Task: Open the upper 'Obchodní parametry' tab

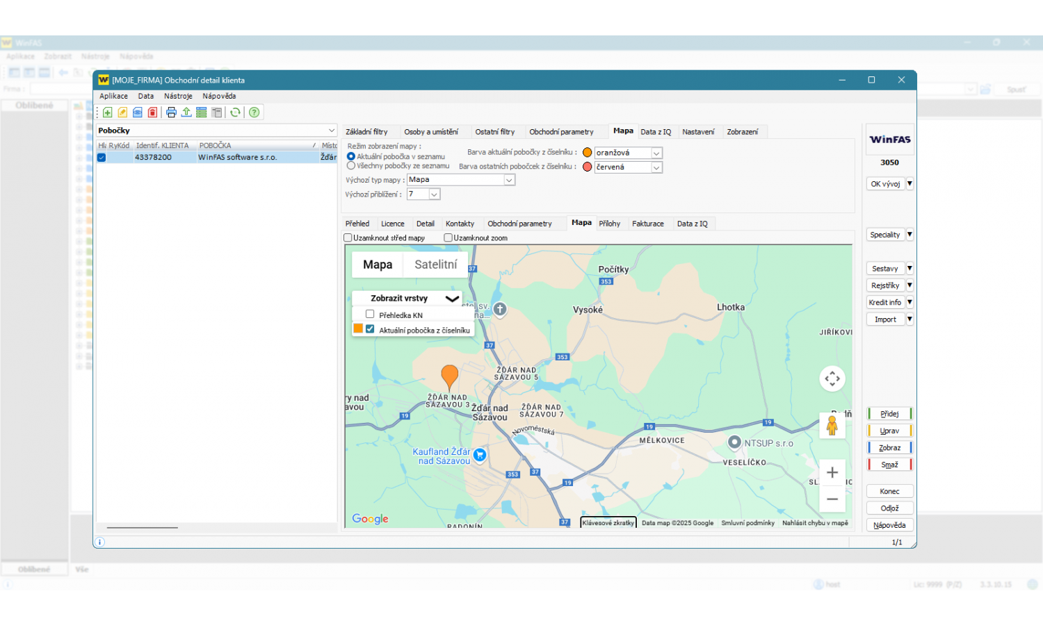Action: [561, 132]
